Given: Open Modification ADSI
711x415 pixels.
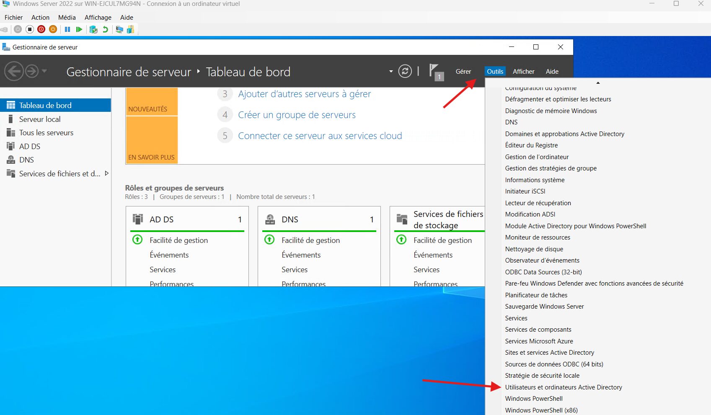Looking at the screenshot, I should tap(530, 214).
